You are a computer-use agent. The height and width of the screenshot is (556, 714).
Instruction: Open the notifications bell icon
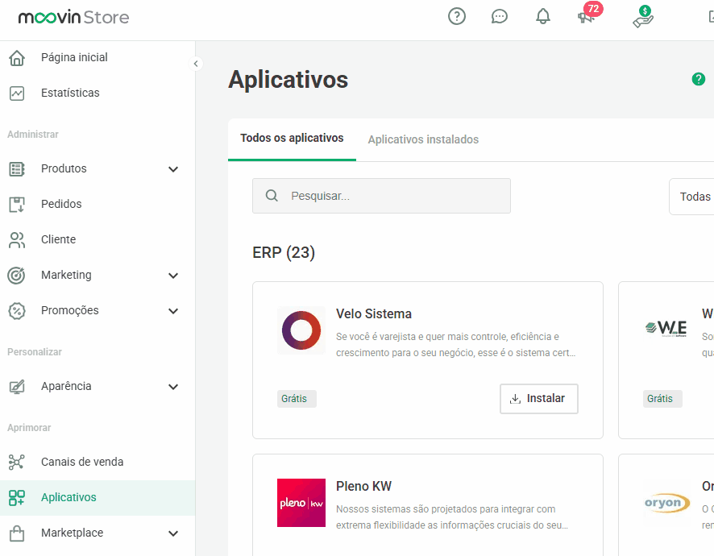[543, 16]
